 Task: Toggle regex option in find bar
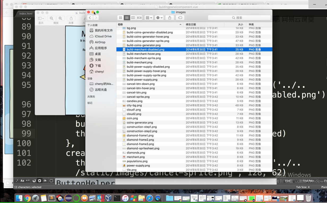[x=17, y=181]
